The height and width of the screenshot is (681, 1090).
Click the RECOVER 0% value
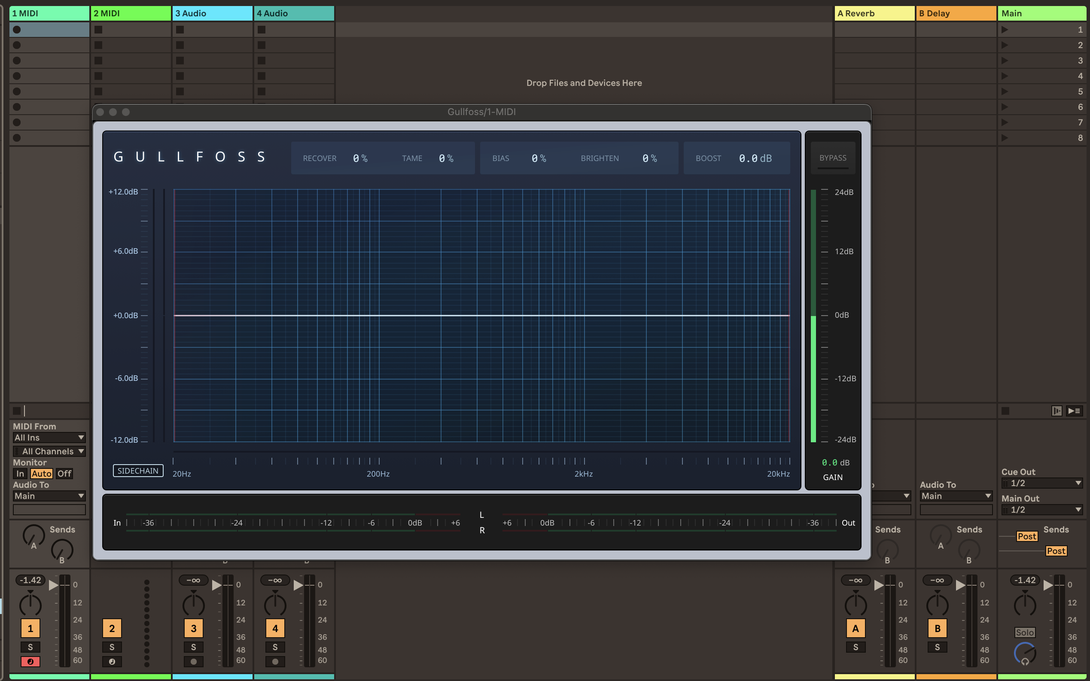[360, 158]
